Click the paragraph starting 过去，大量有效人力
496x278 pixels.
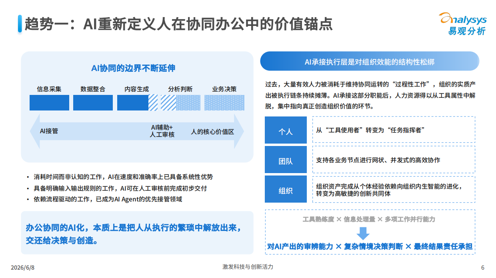370,95
